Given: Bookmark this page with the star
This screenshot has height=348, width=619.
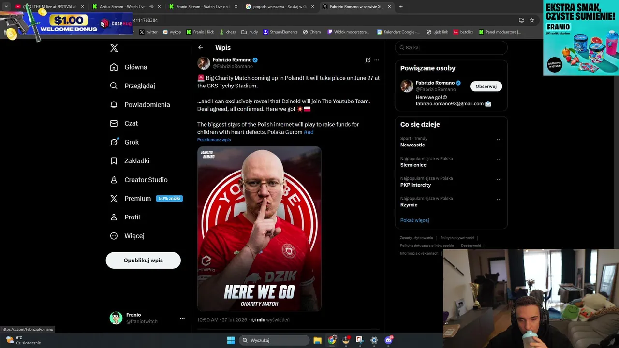Looking at the screenshot, I should pyautogui.click(x=532, y=20).
